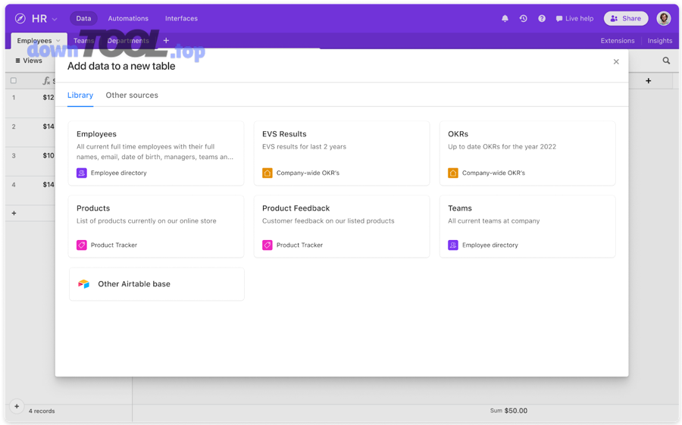The height and width of the screenshot is (425, 682).
Task: Select the Teams library card
Action: click(527, 227)
